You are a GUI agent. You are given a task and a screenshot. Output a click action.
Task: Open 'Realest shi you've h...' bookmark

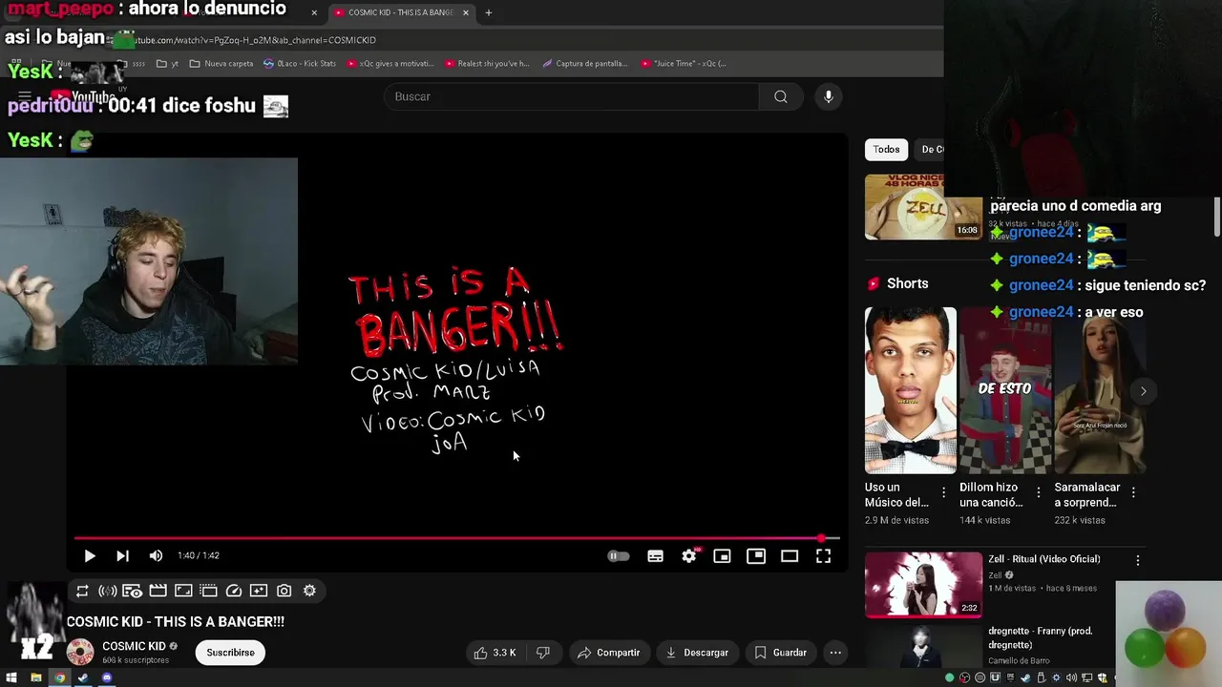click(x=488, y=64)
